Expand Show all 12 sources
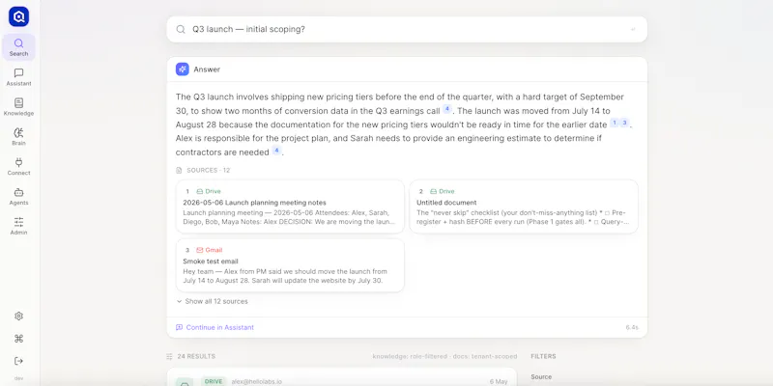The height and width of the screenshot is (386, 773). (213, 301)
